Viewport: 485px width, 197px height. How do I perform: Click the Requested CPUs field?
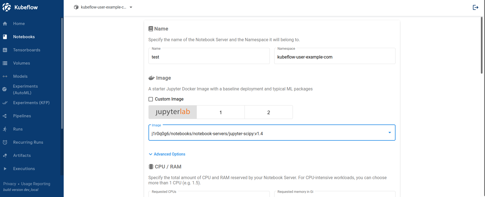tap(209, 194)
